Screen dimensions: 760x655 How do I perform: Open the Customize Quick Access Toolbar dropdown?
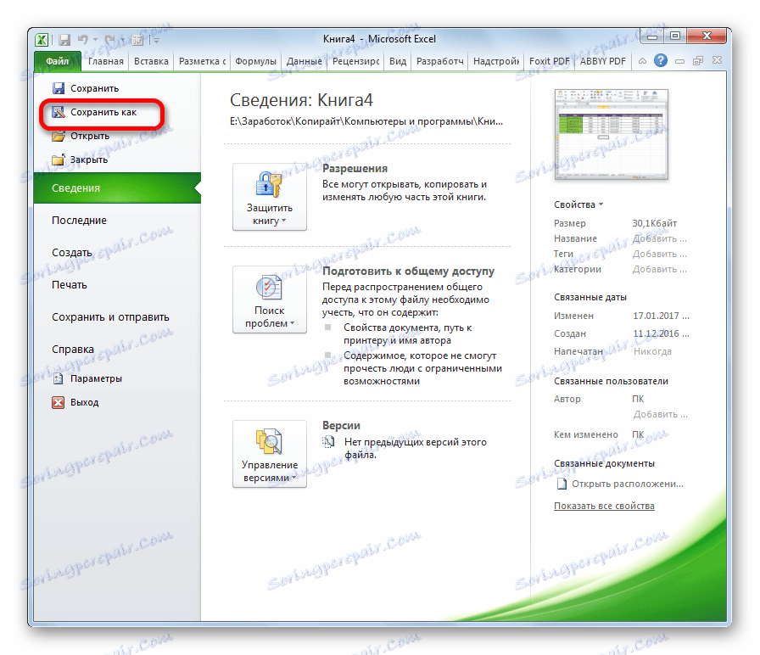point(157,40)
